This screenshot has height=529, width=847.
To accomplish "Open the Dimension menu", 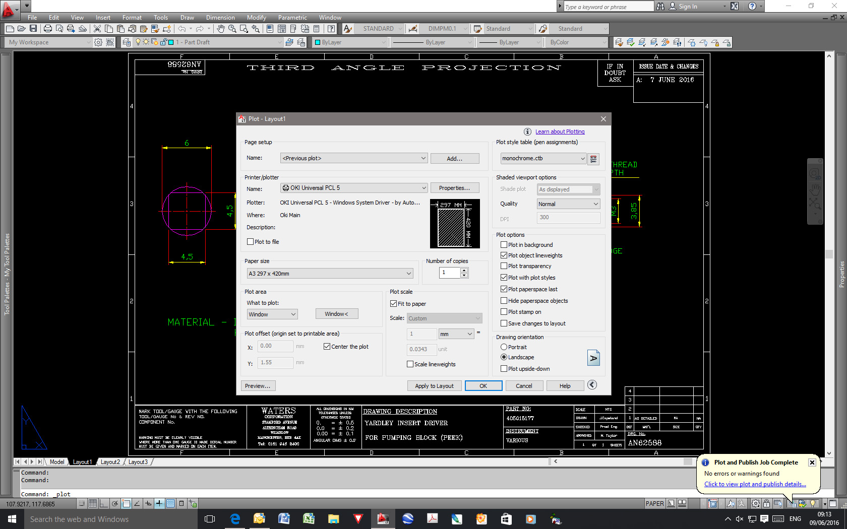I will pyautogui.click(x=220, y=17).
